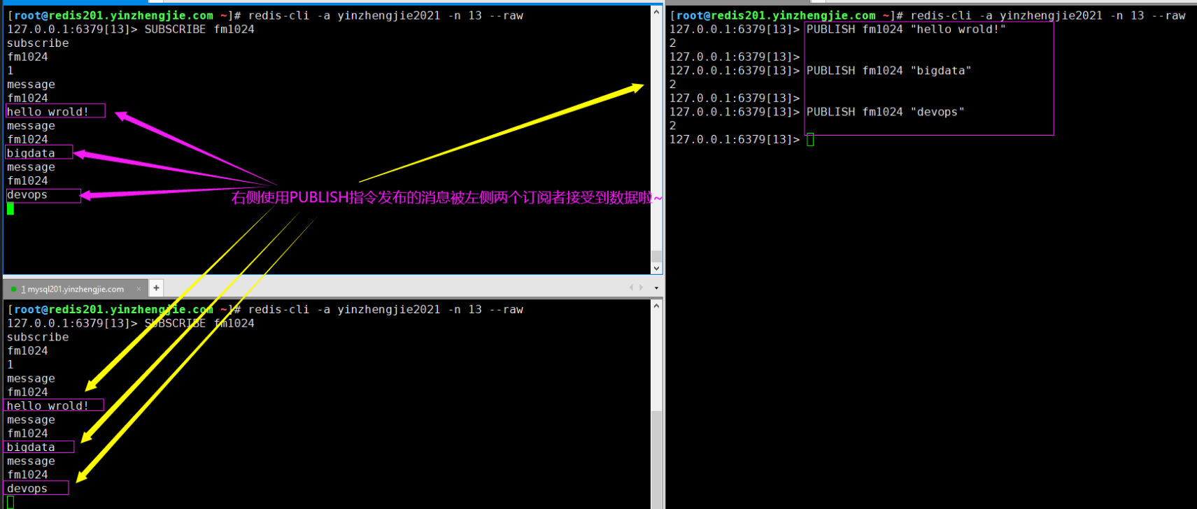Open the tab list dropdown arrow

[x=656, y=288]
